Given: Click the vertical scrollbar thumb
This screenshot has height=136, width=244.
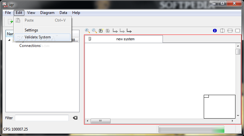Looking at the screenshot, I should (x=238, y=52).
